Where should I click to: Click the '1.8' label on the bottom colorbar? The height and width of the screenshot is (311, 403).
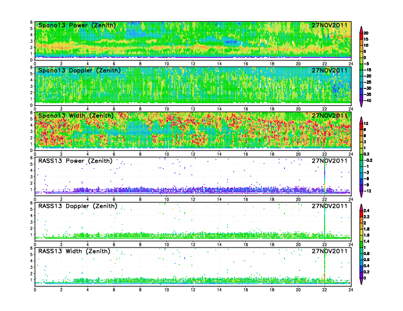pyautogui.click(x=367, y=229)
